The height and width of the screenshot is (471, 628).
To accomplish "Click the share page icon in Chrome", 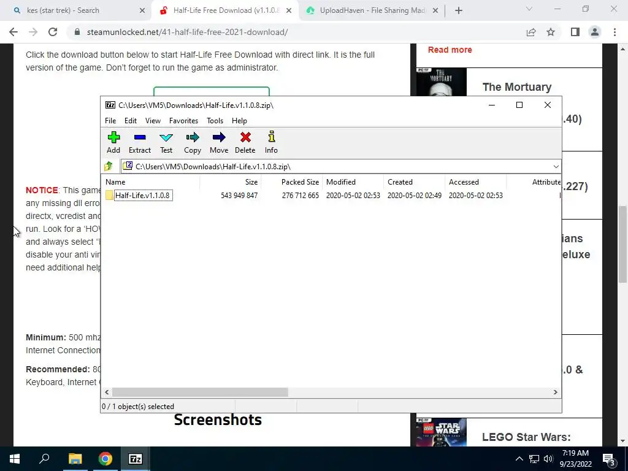I will [x=531, y=32].
